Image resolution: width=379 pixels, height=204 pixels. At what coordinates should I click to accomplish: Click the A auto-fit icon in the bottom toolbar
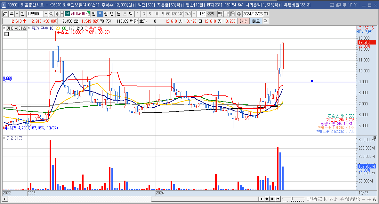coord(375,199)
